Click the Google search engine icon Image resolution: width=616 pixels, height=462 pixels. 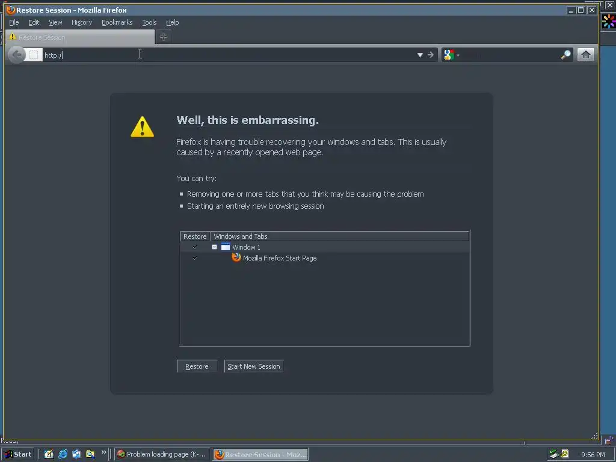[x=449, y=55]
